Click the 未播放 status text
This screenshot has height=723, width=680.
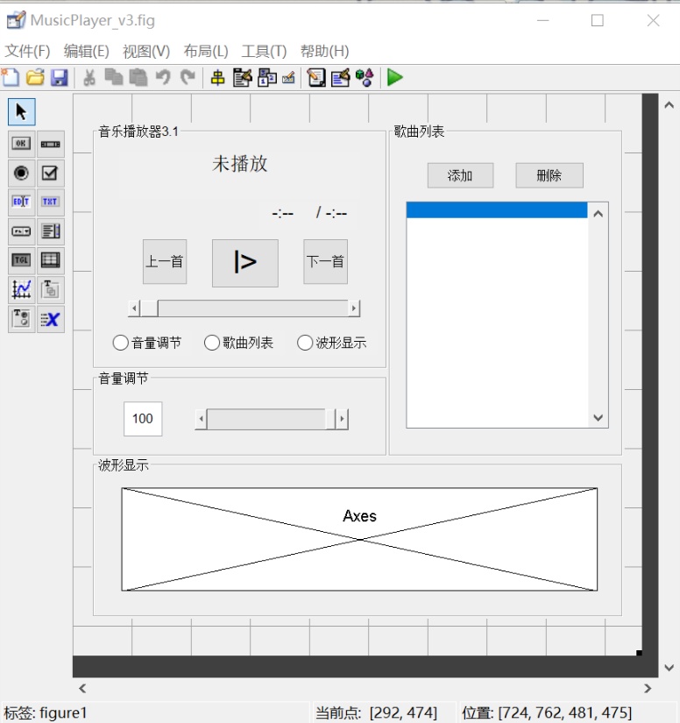point(240,164)
